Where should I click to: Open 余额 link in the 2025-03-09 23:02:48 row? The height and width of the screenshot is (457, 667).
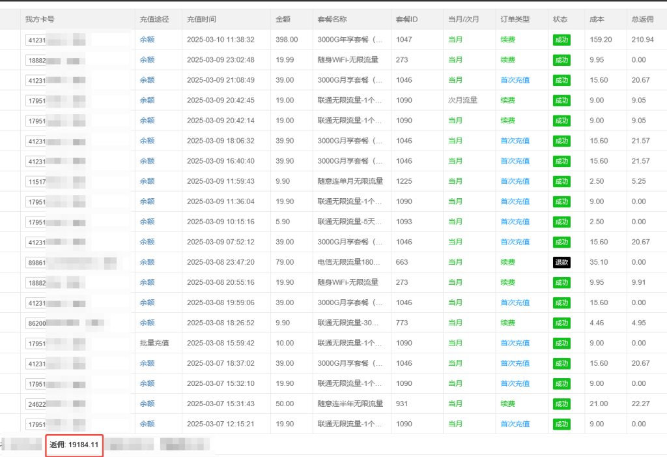(x=147, y=60)
